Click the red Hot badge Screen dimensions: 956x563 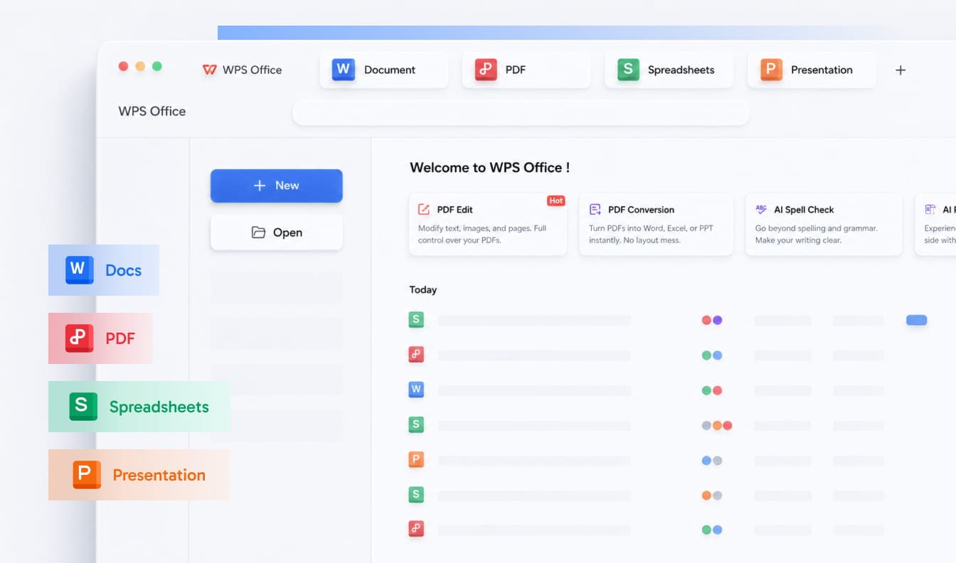[556, 200]
